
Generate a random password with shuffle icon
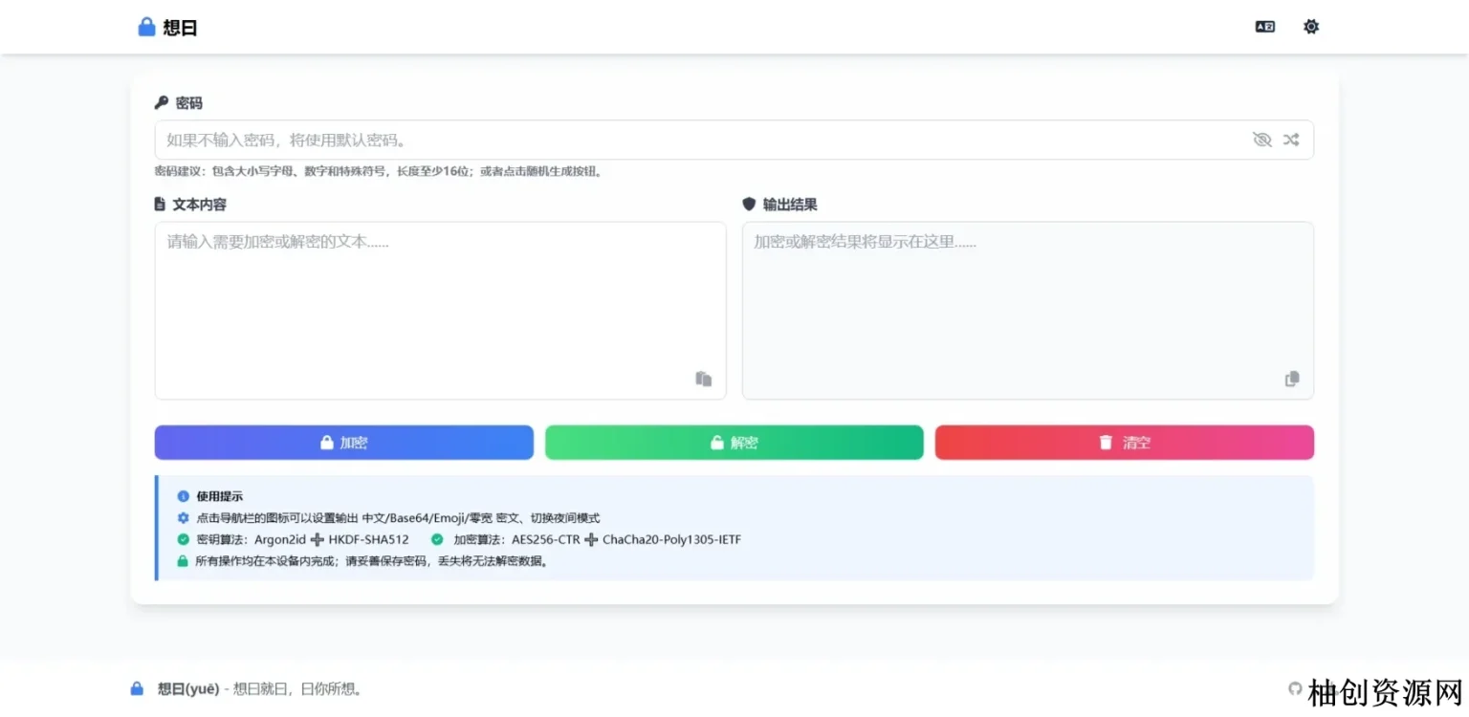tap(1291, 140)
